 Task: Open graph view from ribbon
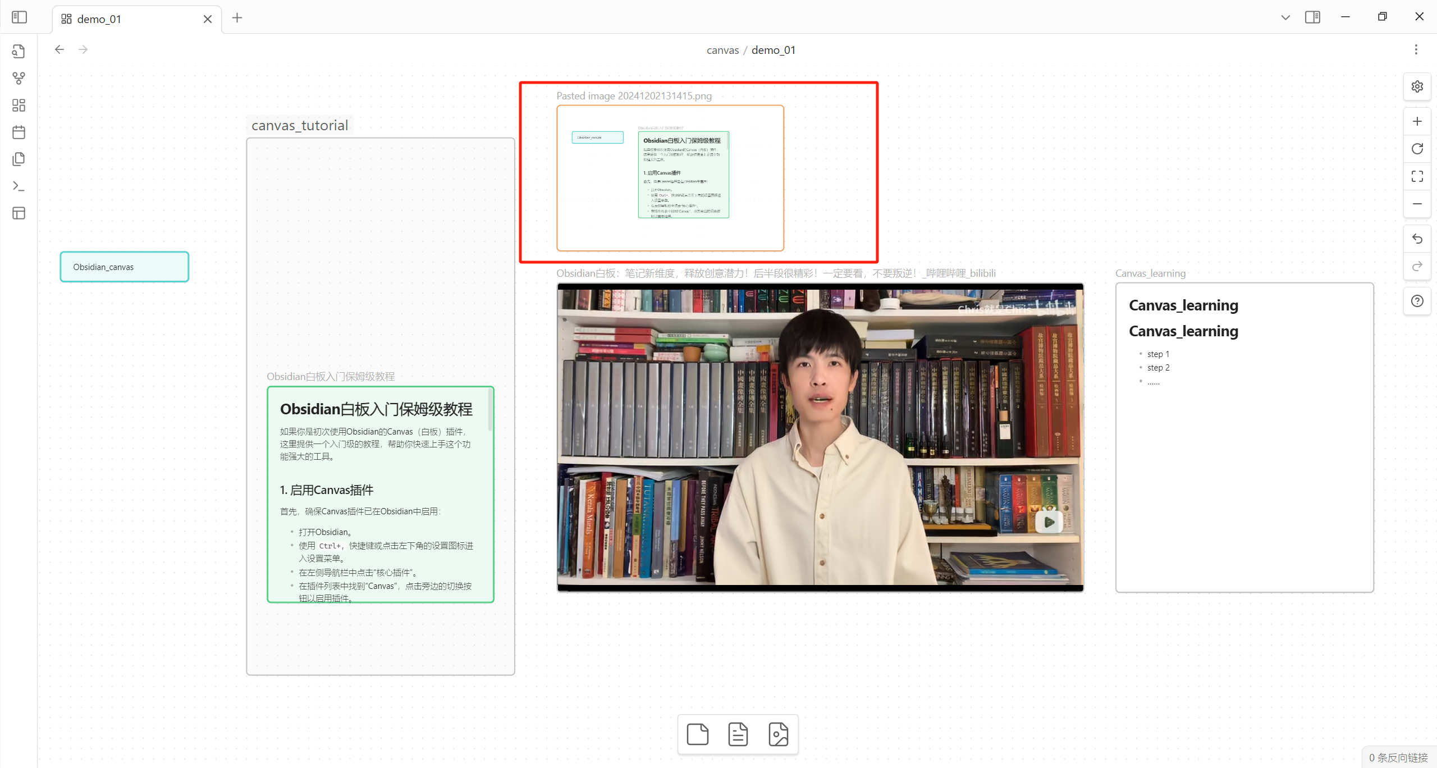tap(19, 78)
